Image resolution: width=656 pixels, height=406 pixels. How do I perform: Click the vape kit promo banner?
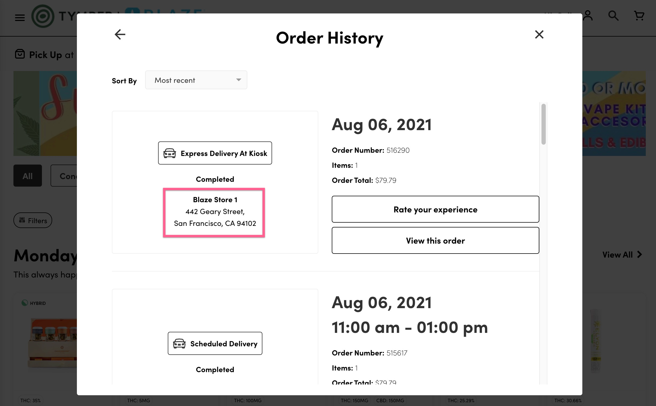click(x=614, y=113)
